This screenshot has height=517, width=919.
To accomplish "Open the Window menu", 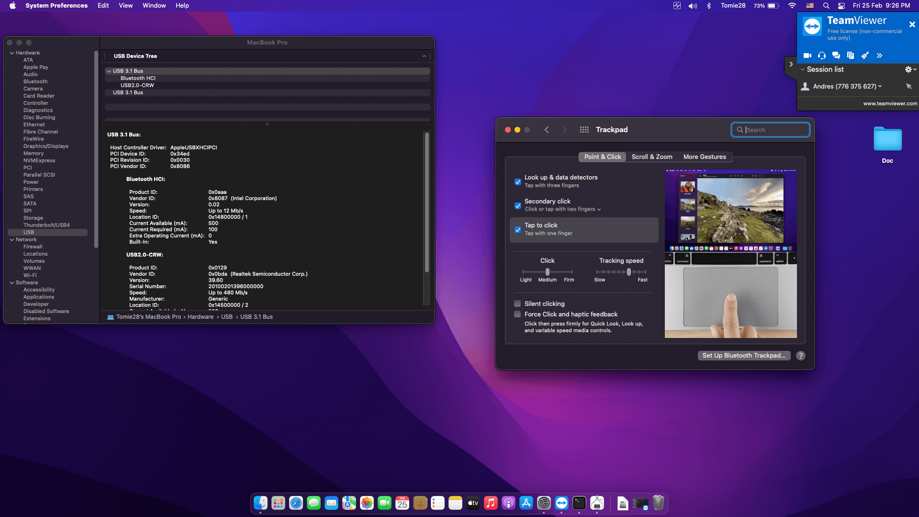I will pyautogui.click(x=154, y=6).
